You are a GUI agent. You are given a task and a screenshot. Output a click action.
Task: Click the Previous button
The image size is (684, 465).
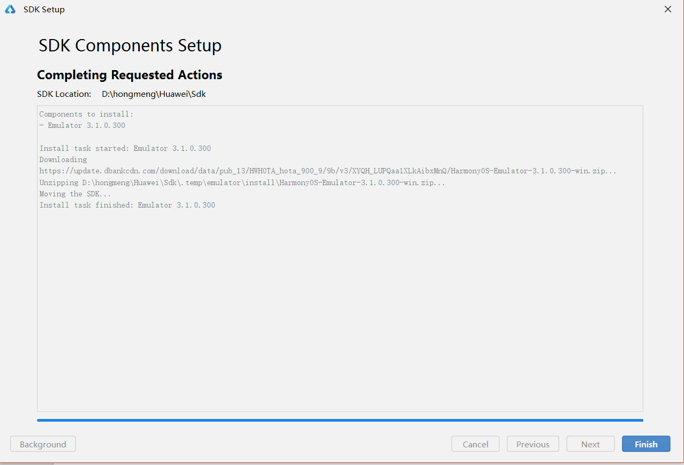pos(533,444)
